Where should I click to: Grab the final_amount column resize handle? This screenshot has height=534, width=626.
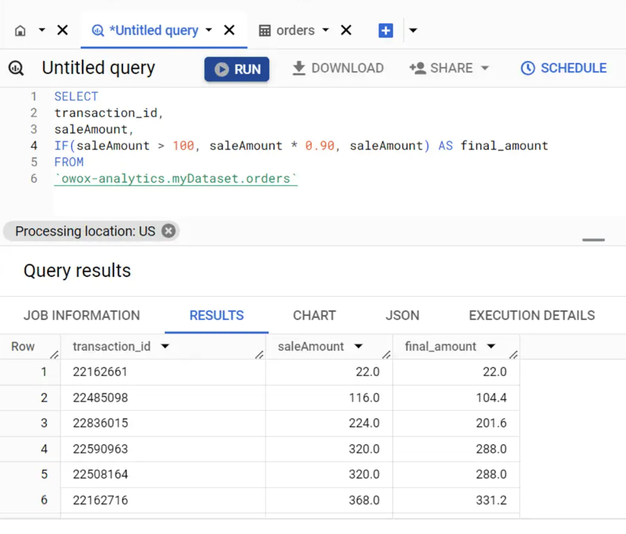click(x=514, y=355)
